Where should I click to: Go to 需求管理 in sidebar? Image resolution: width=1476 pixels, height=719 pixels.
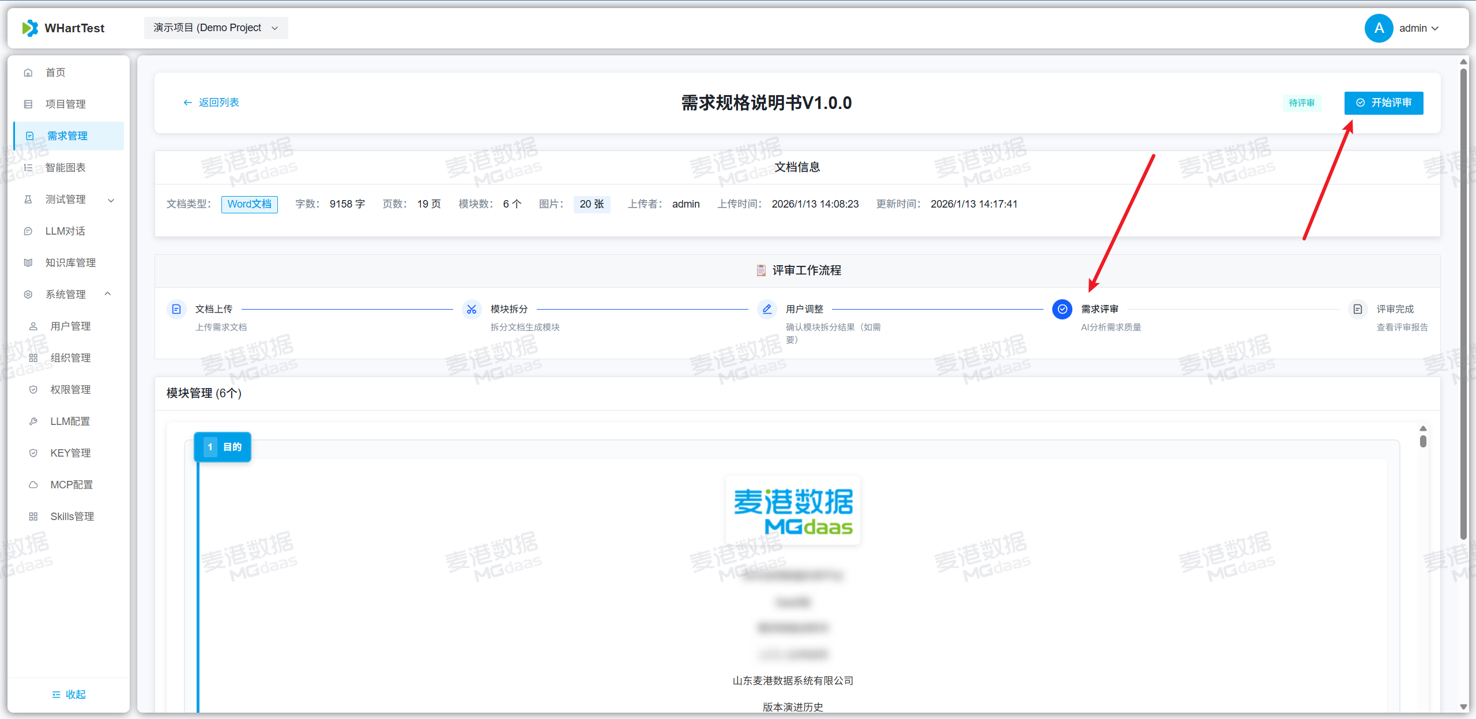click(x=67, y=136)
